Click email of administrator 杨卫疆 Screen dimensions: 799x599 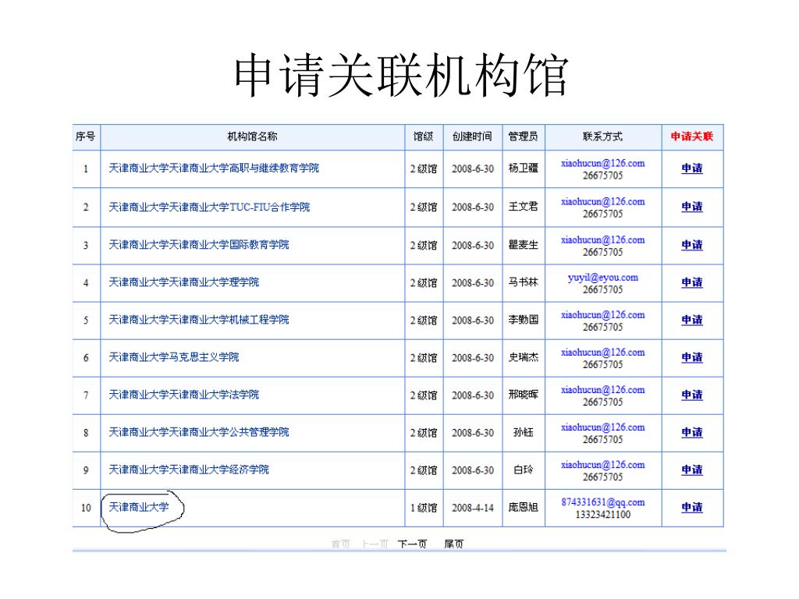tap(603, 164)
